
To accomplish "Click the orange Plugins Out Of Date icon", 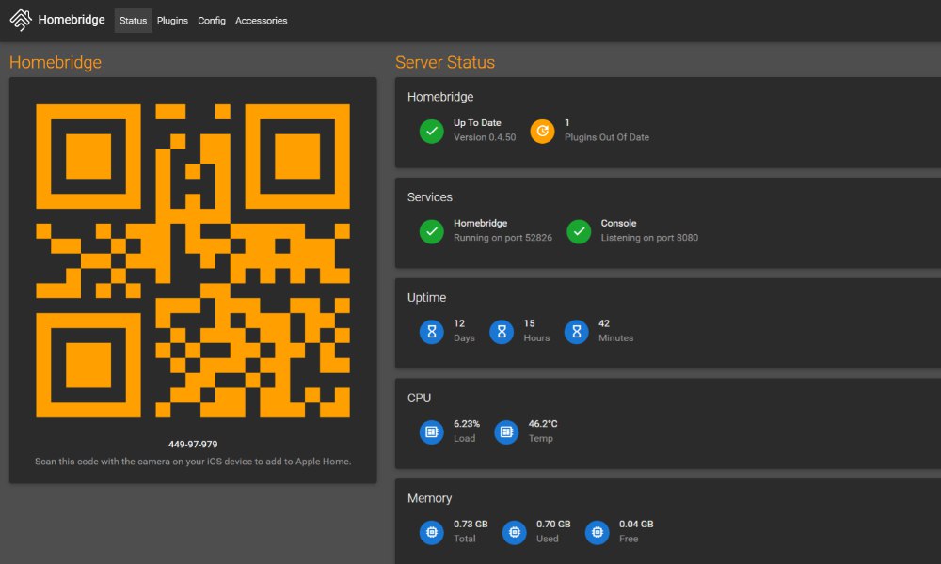I will (x=543, y=132).
